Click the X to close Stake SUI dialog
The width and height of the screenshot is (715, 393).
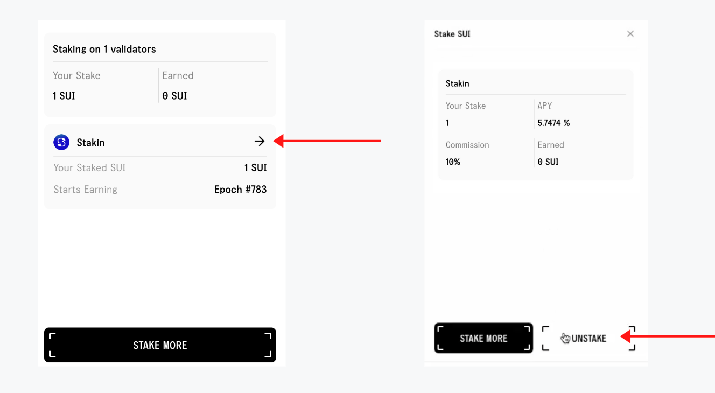pos(630,33)
